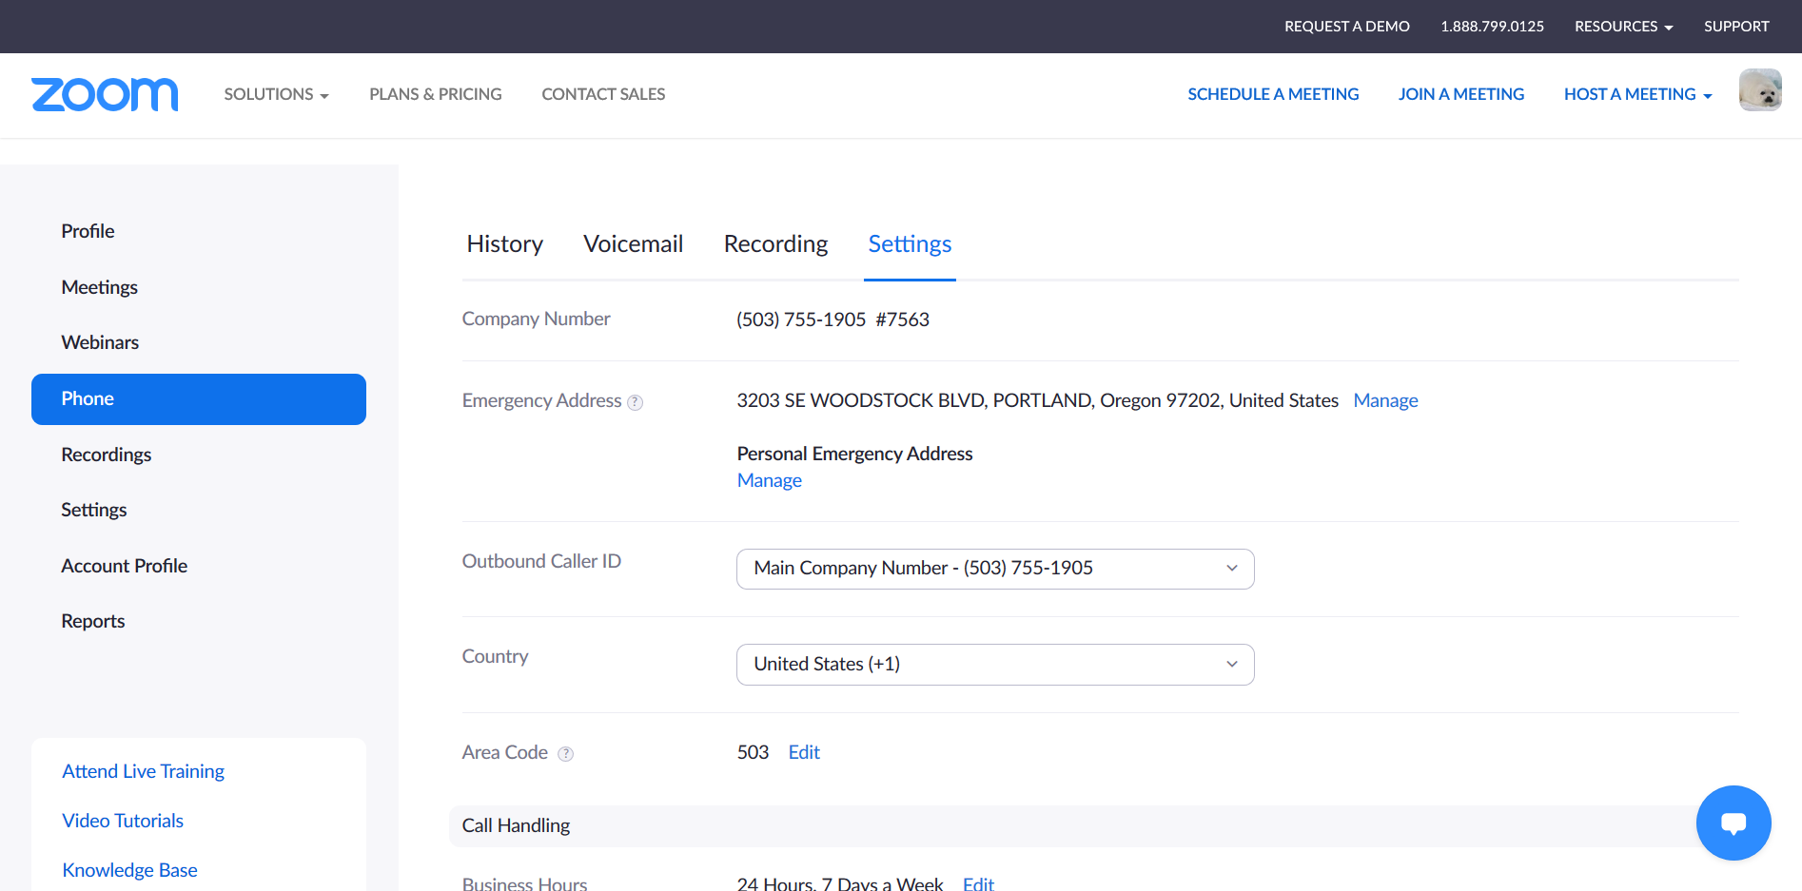Open the Host a Meeting dropdown

tap(1636, 94)
